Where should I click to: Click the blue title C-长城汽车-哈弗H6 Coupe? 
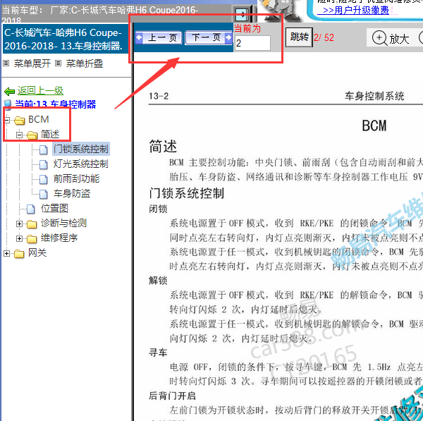[x=63, y=39]
